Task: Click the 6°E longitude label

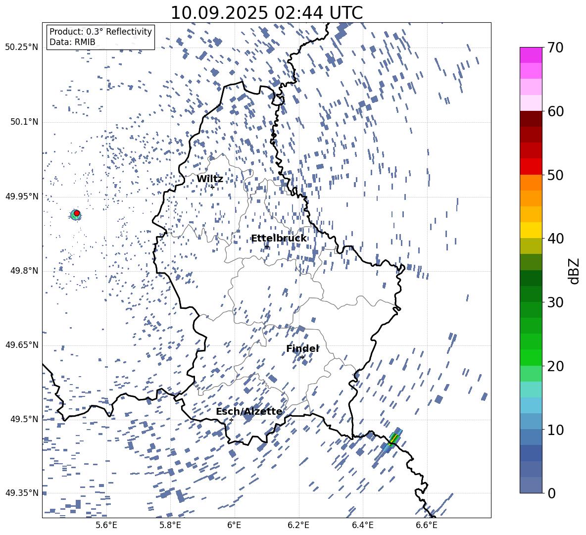Action: coord(234,525)
